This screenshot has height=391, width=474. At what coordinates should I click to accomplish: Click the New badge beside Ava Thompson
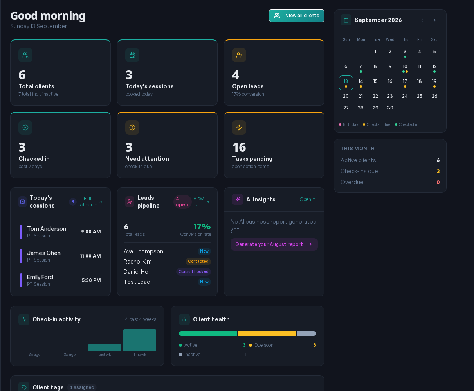point(204,251)
